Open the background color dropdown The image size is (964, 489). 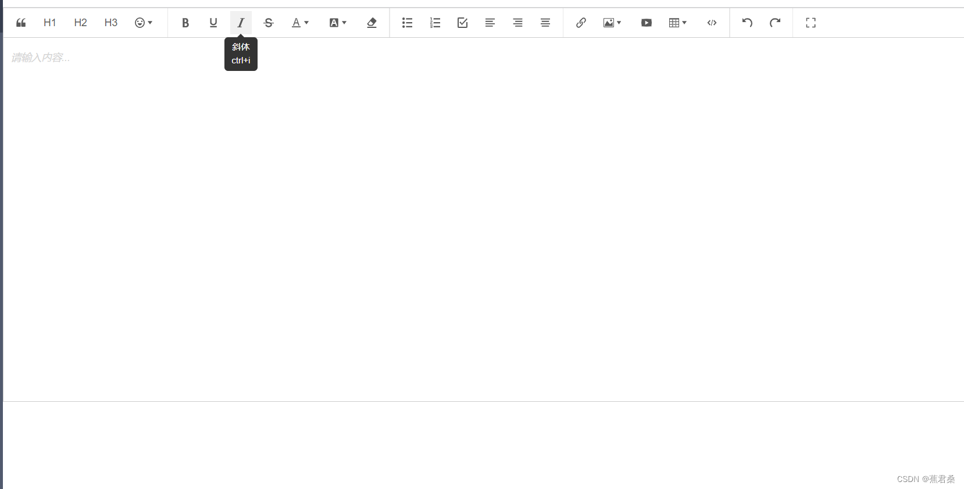(x=338, y=23)
